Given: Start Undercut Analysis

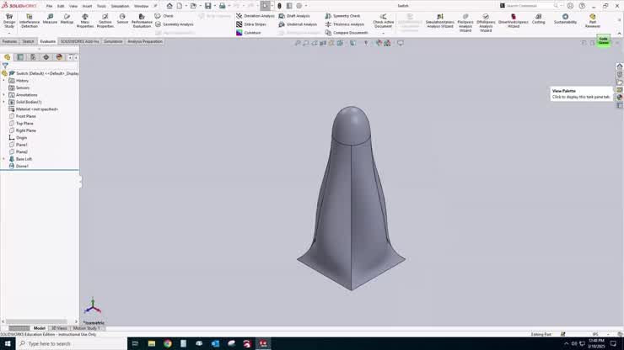Looking at the screenshot, I should click(298, 24).
